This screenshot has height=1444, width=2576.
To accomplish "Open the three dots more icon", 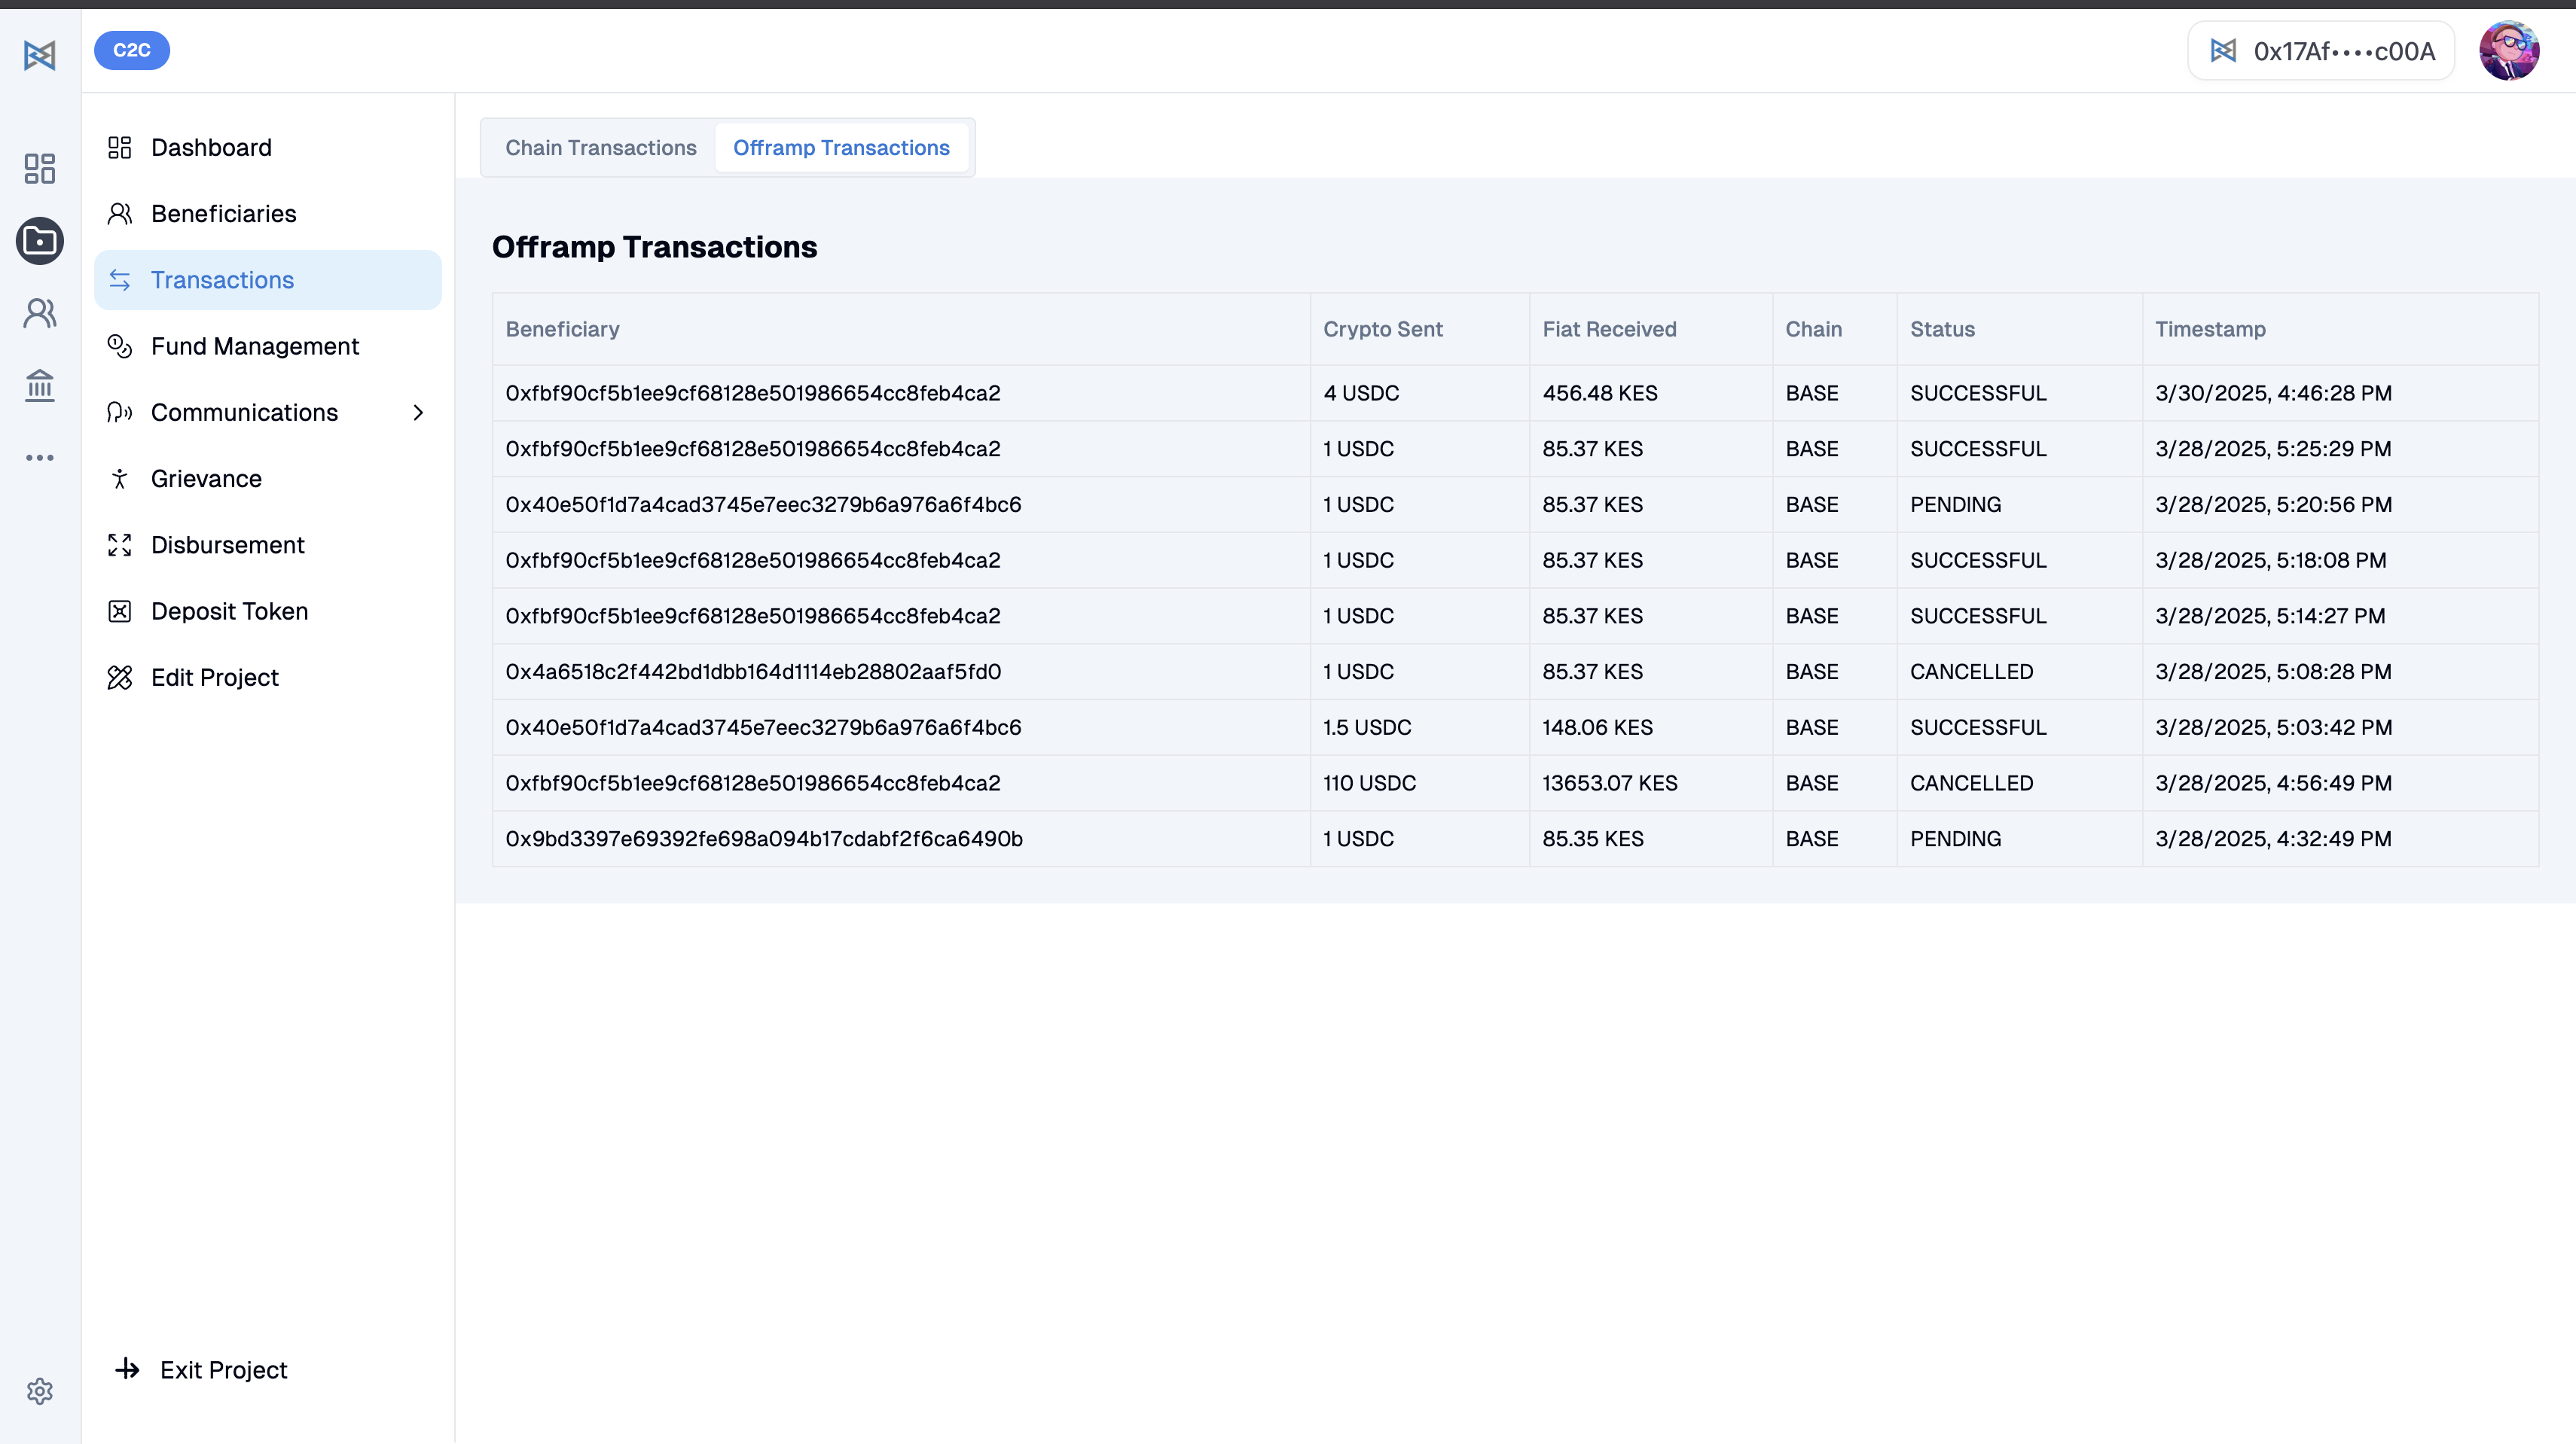I will (x=40, y=458).
